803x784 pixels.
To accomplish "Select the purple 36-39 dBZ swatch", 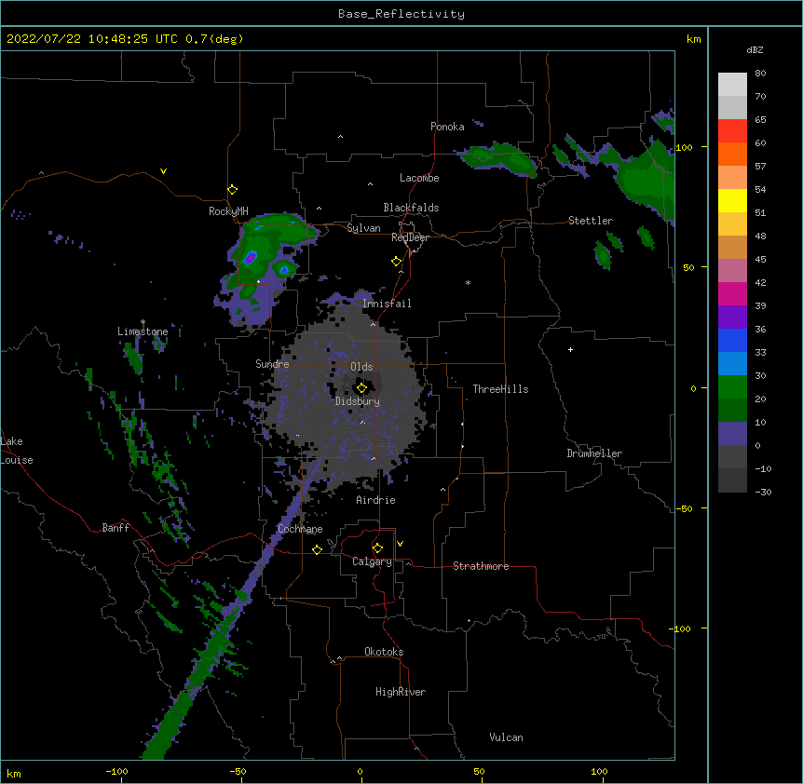I will click(732, 317).
